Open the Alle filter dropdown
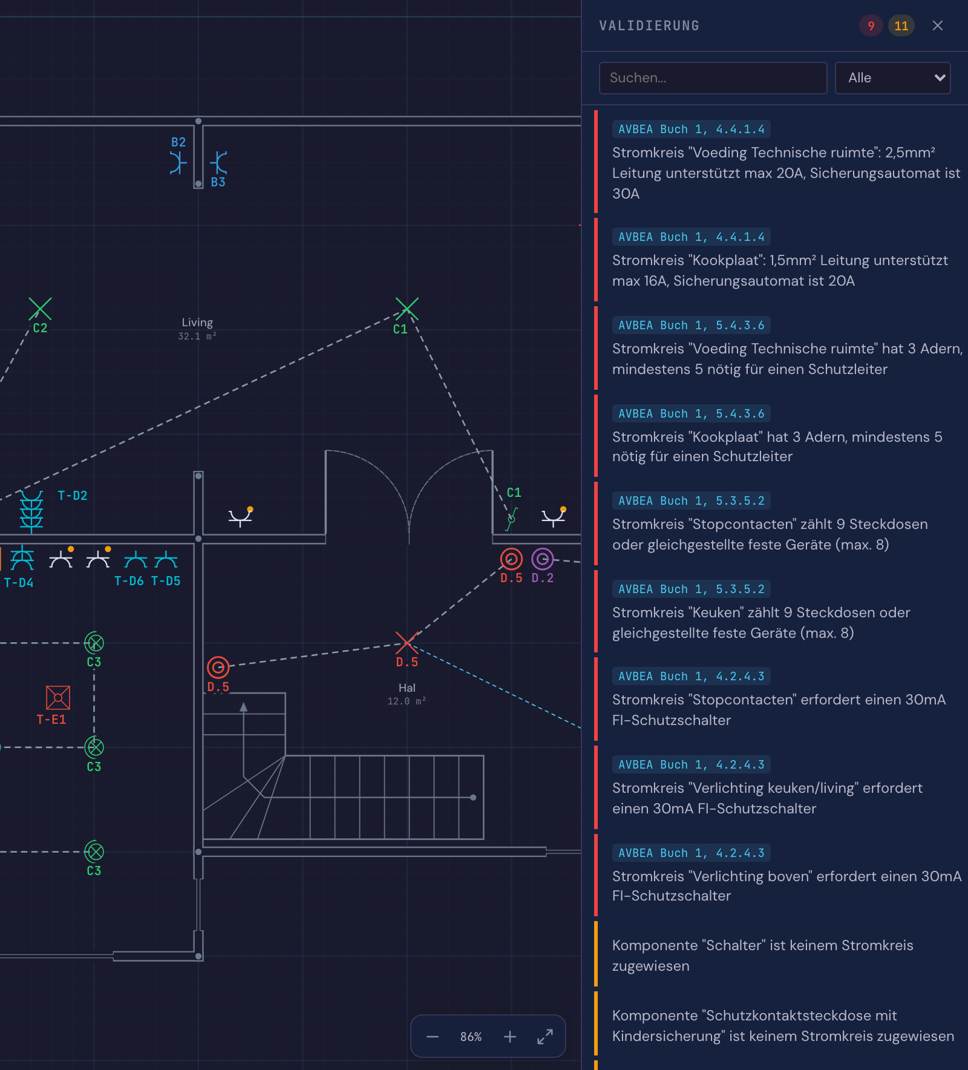The image size is (968, 1070). (x=892, y=77)
